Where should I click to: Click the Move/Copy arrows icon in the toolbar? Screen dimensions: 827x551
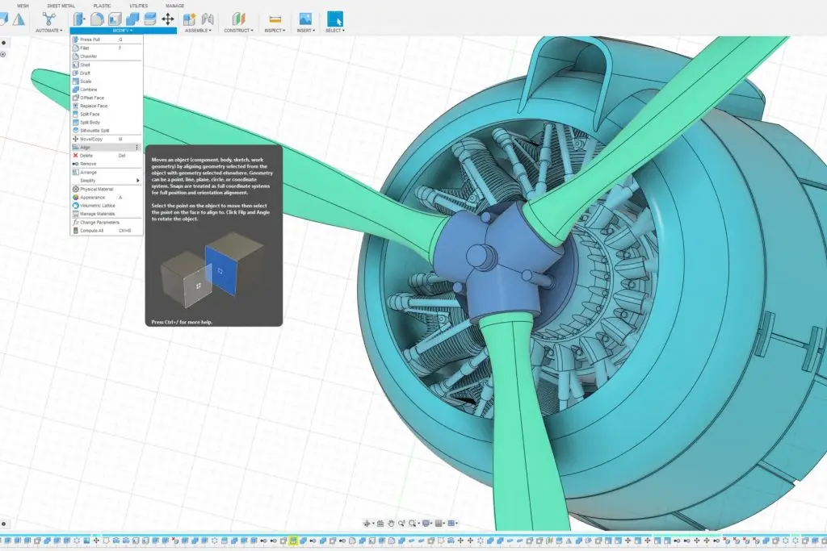(x=168, y=19)
